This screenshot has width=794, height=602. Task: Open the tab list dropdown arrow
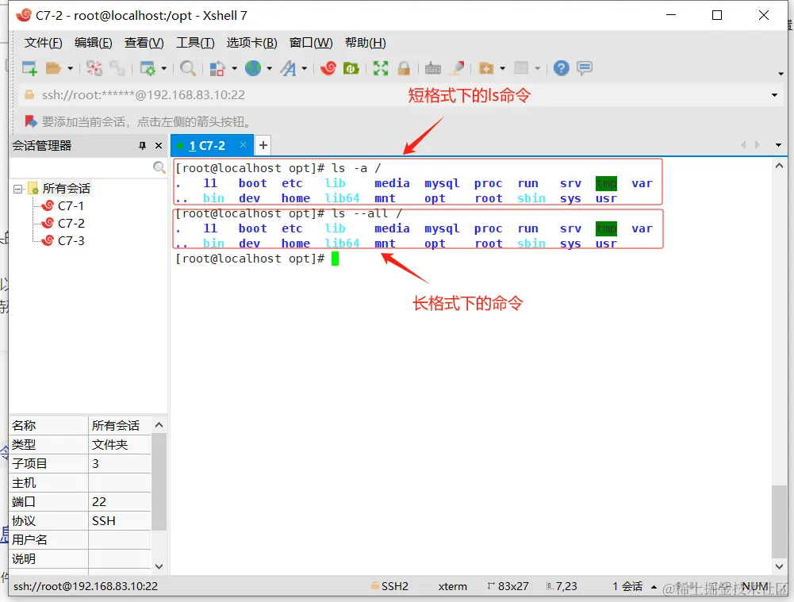tap(778, 145)
